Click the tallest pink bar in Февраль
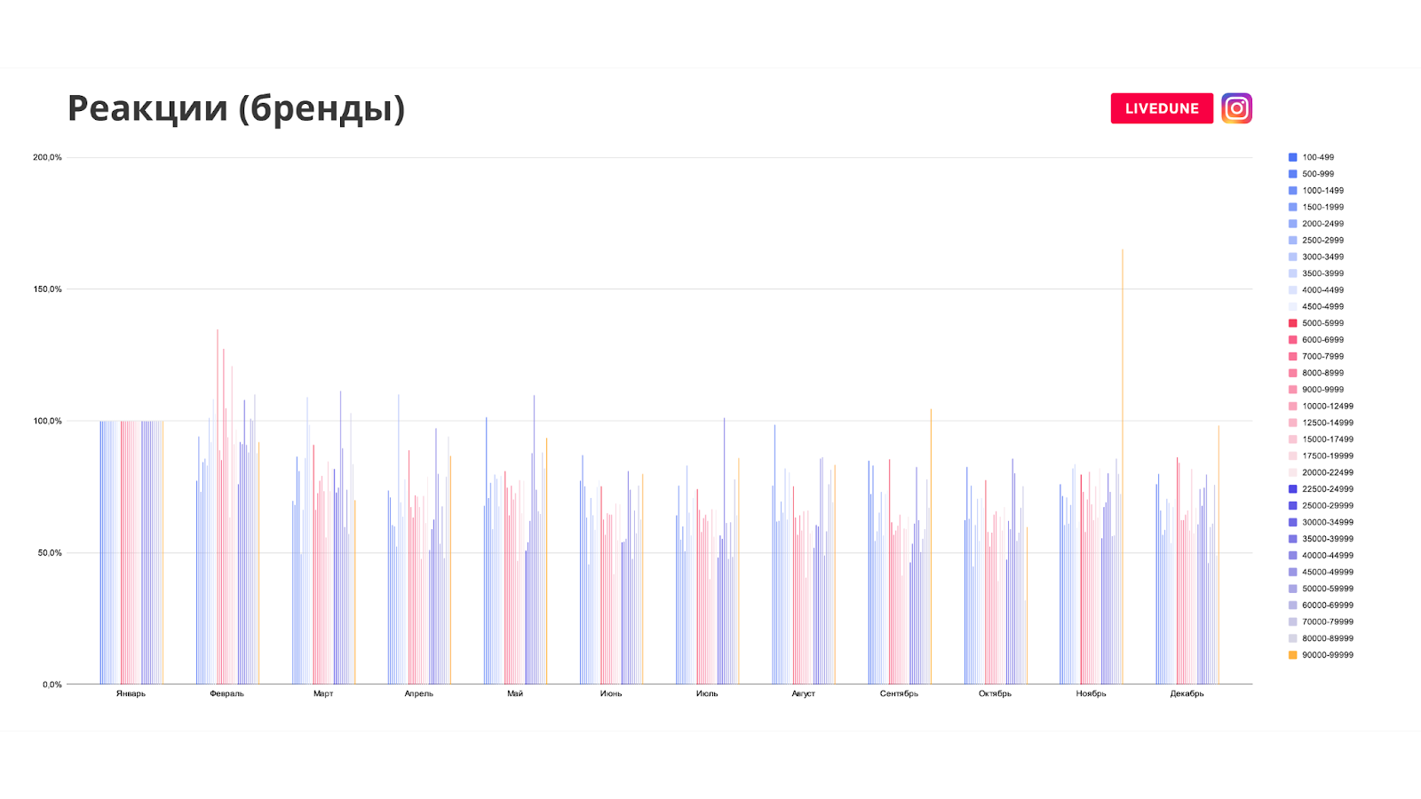Viewport: 1421px width, 799px height. coord(218,506)
